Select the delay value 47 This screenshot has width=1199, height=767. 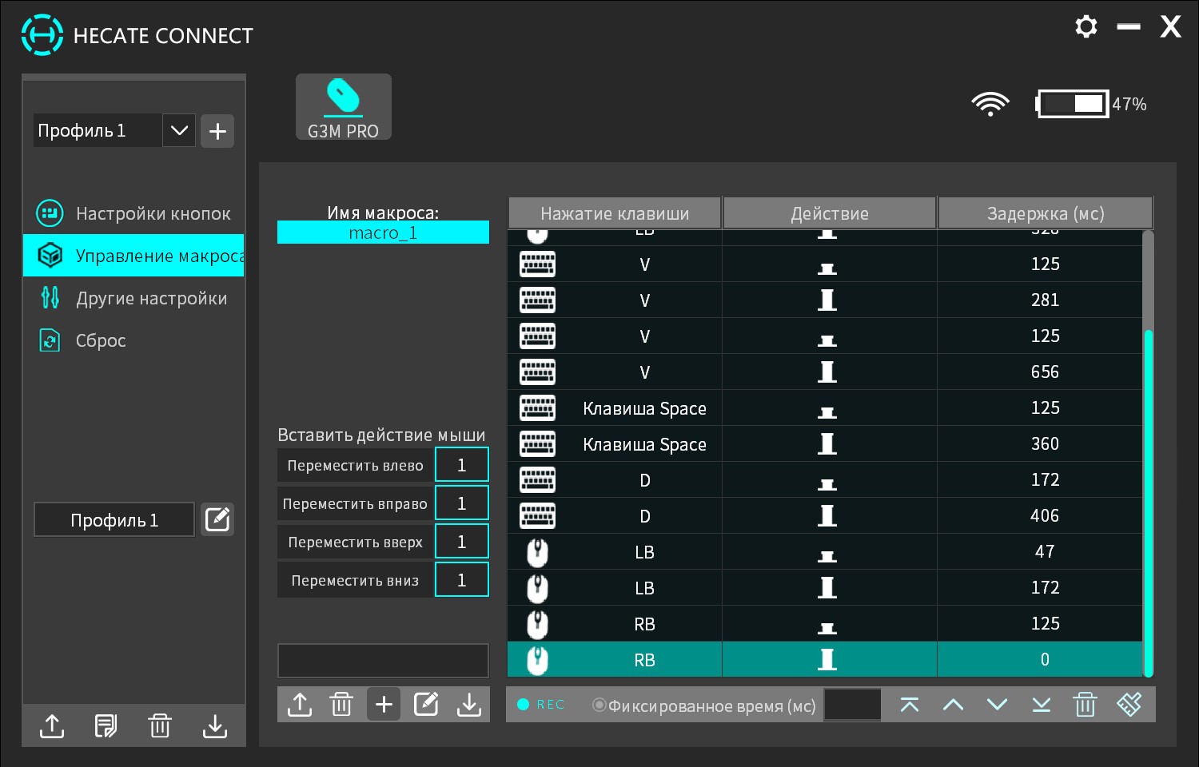1045,551
